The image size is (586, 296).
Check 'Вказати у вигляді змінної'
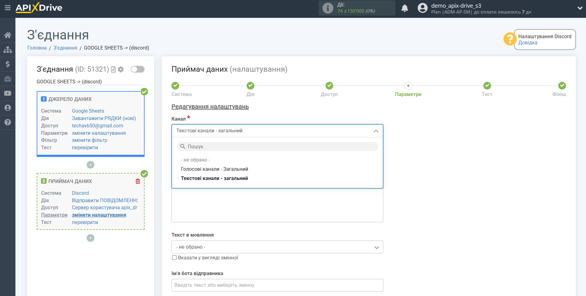[x=174, y=258]
